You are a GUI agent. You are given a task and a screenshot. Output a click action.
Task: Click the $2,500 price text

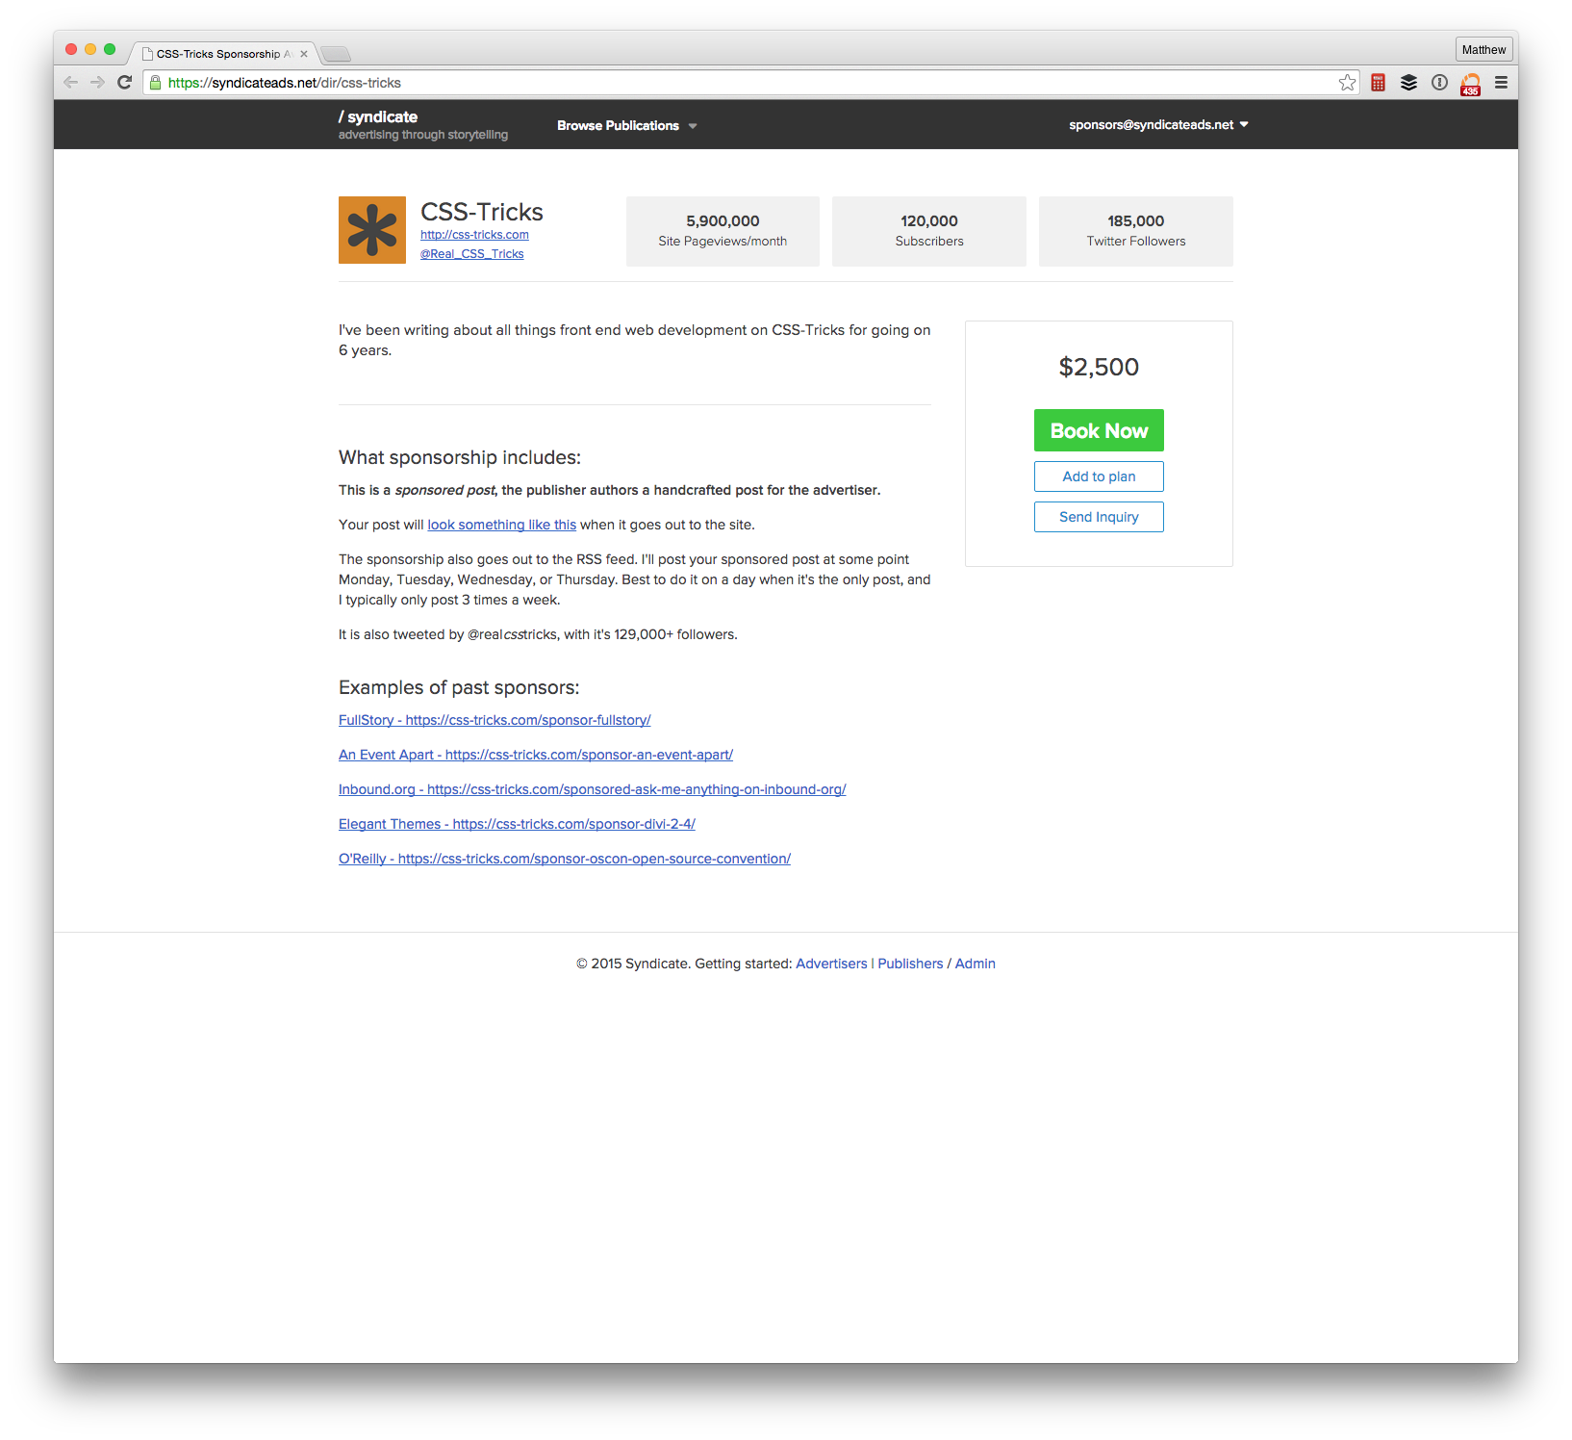[x=1099, y=367]
